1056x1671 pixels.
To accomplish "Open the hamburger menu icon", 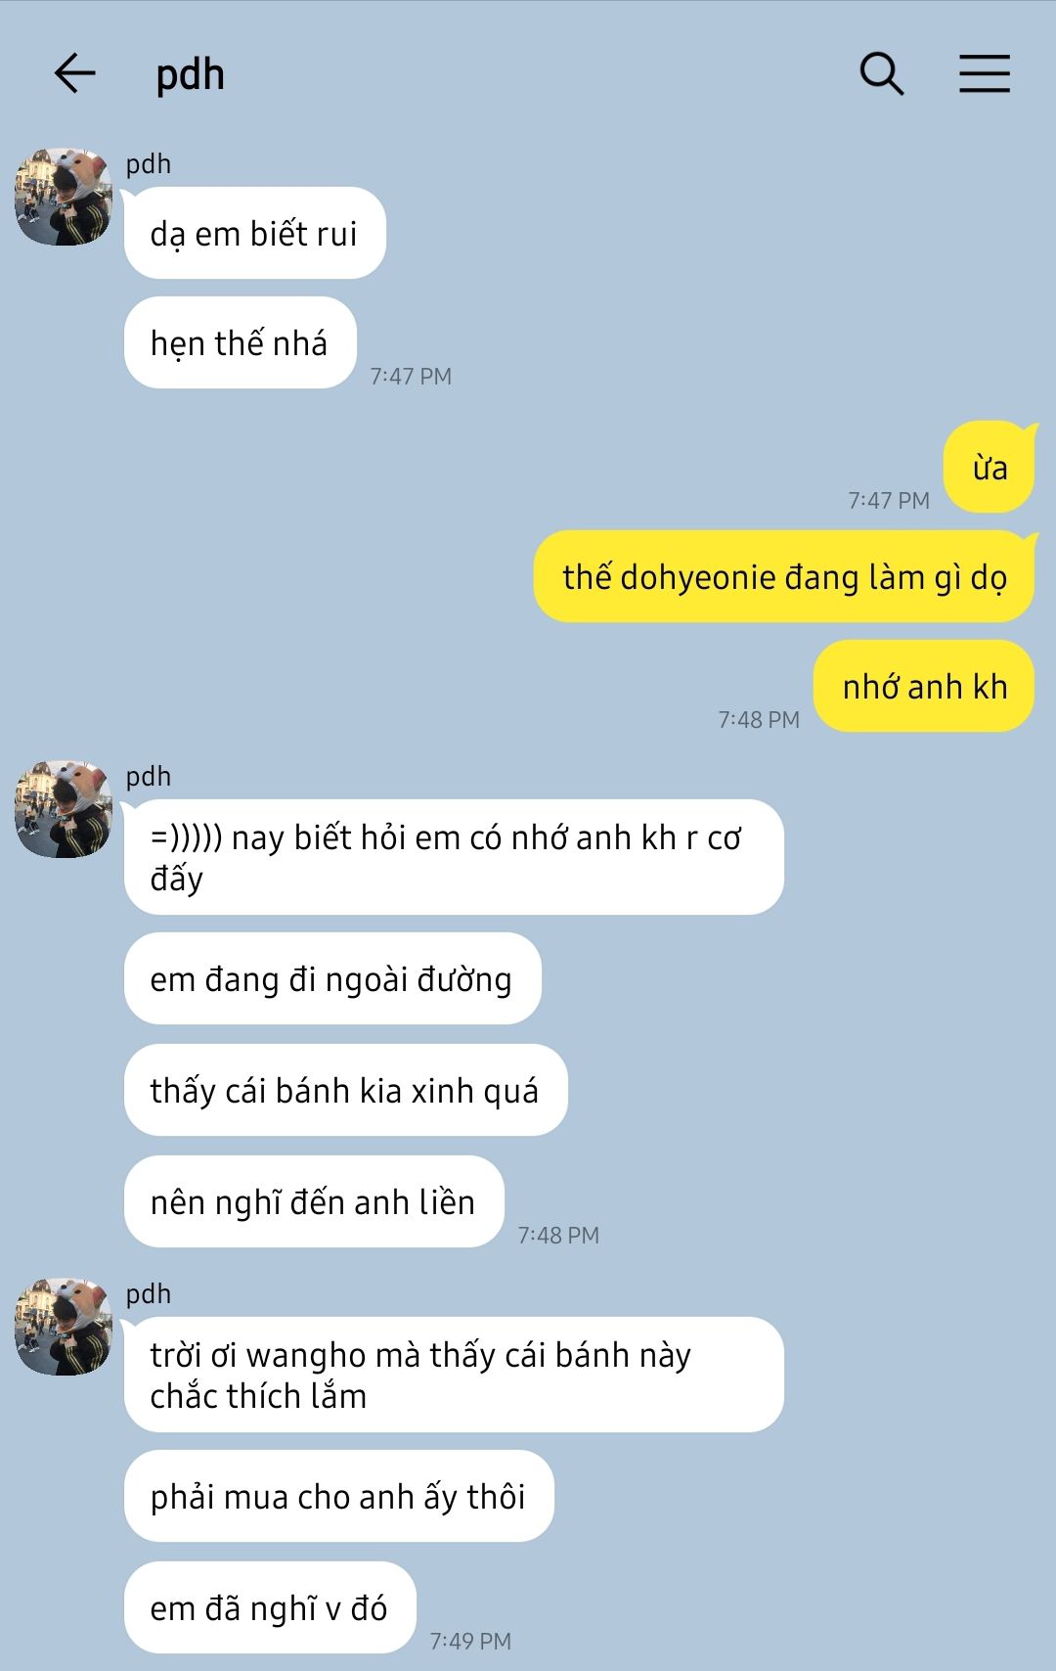I will [x=984, y=73].
